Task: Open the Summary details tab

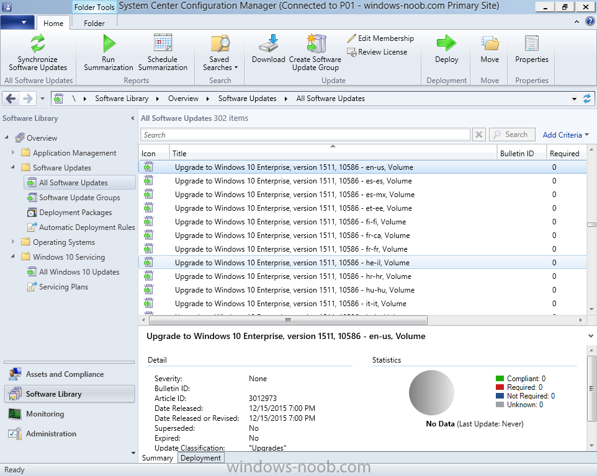Action: coord(158,458)
